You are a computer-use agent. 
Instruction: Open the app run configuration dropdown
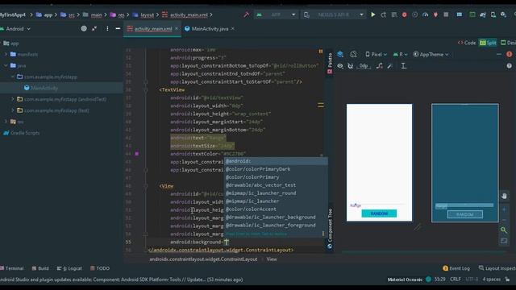point(276,14)
